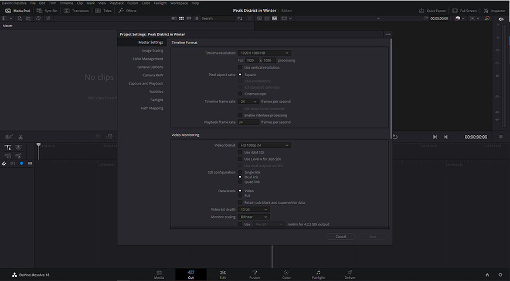Screen dimensions: 510x281
Task: Open Camera RAW settings section
Action: pos(153,75)
